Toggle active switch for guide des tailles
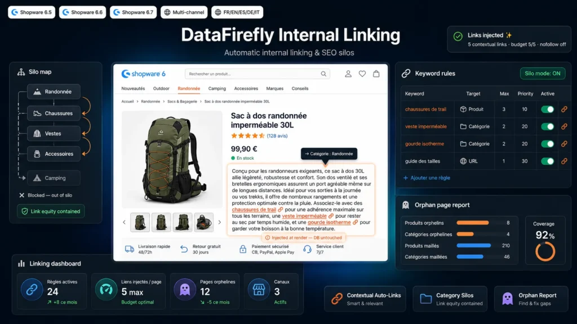This screenshot has width=577, height=324. tap(547, 161)
